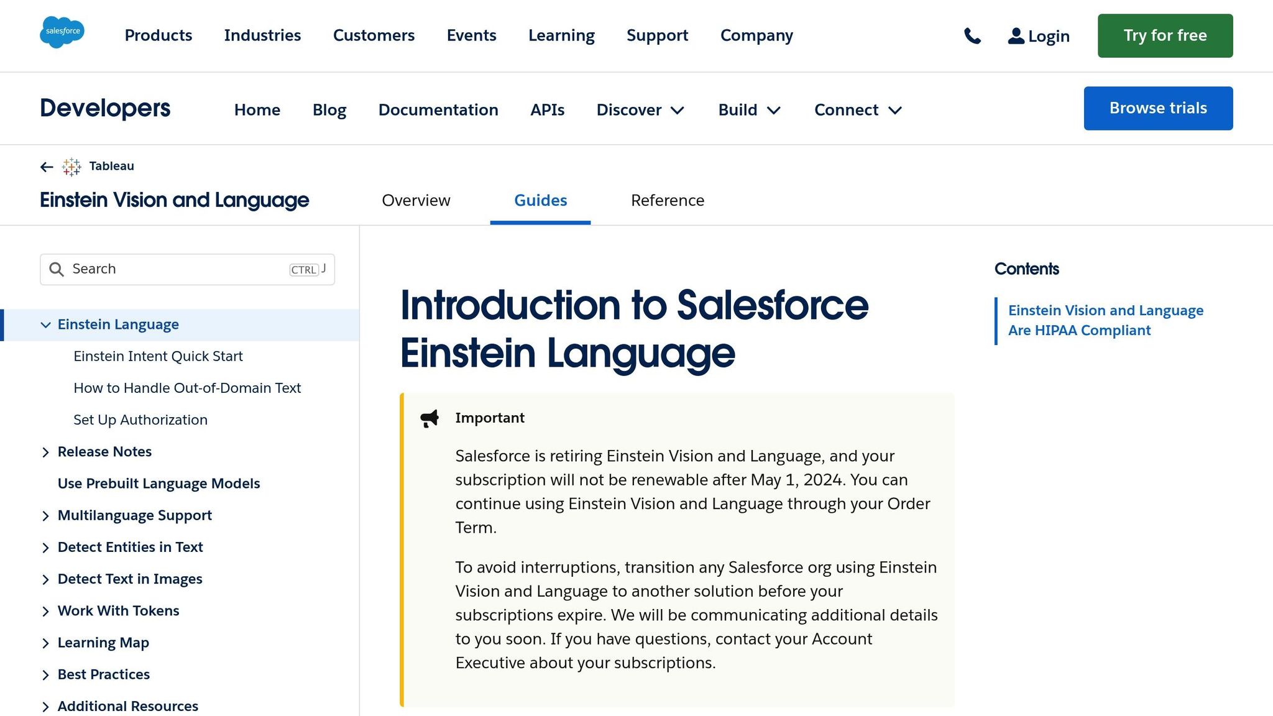
Task: Open the HIPAA Compliant contents link
Action: [x=1105, y=319]
